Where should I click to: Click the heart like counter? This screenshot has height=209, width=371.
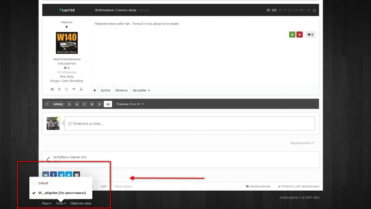coord(310,35)
